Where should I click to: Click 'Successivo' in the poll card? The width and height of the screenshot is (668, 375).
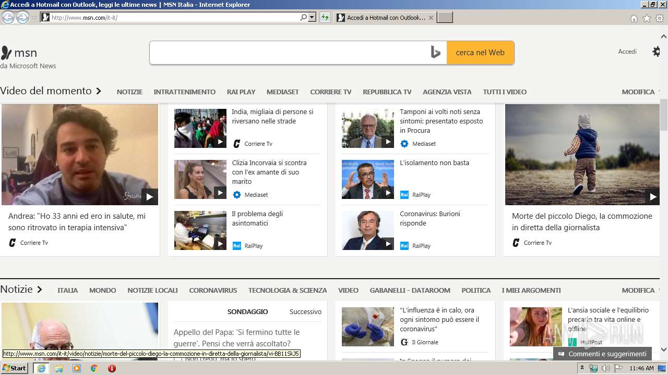(305, 312)
